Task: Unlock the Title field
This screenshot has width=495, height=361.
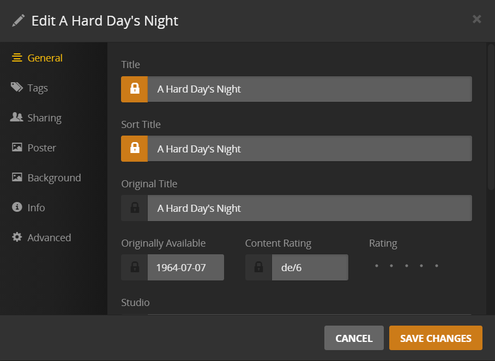Action: click(135, 89)
